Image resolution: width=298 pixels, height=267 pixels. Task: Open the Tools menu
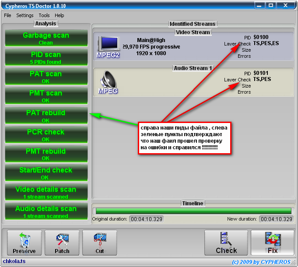coord(44,15)
